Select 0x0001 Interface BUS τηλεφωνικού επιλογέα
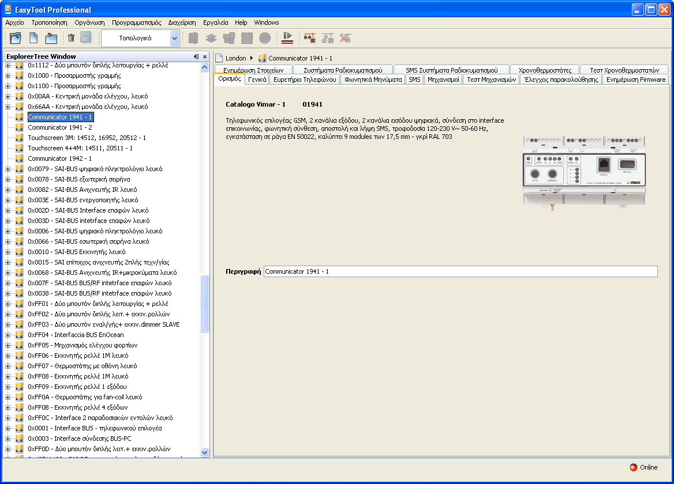 coord(95,428)
